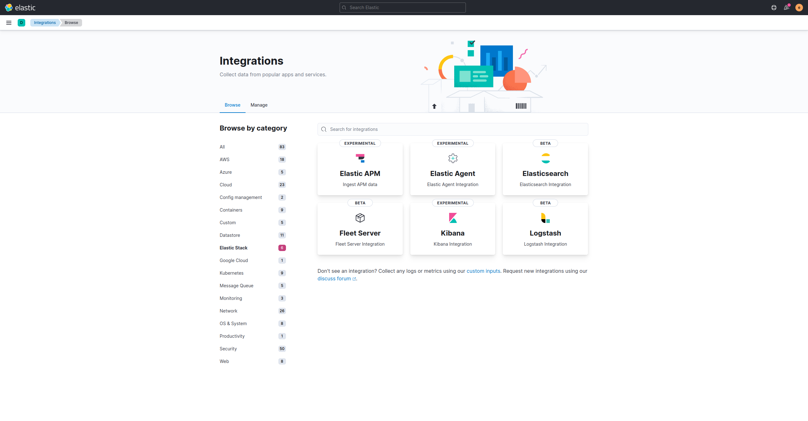
Task: Open the help menu lifebuoy icon
Action: (774, 8)
